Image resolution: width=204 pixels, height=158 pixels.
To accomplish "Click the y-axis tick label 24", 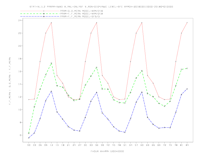I will [x=20, y=20].
